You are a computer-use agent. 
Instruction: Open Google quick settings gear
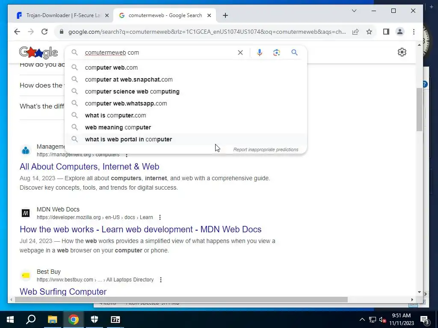(402, 52)
